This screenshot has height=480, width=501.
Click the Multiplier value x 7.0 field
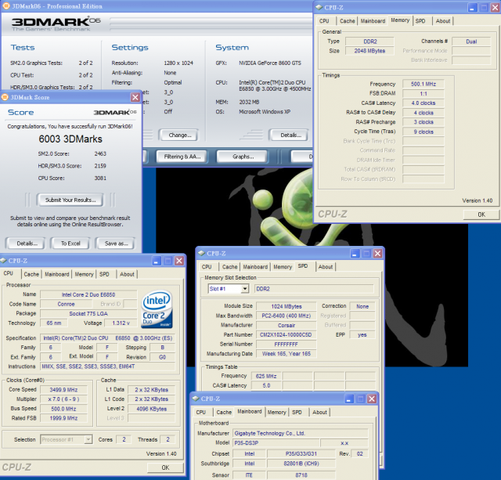pos(63,399)
